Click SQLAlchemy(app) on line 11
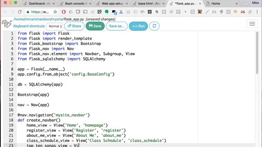Viewport: 262px width, 147px height. tap(45, 85)
